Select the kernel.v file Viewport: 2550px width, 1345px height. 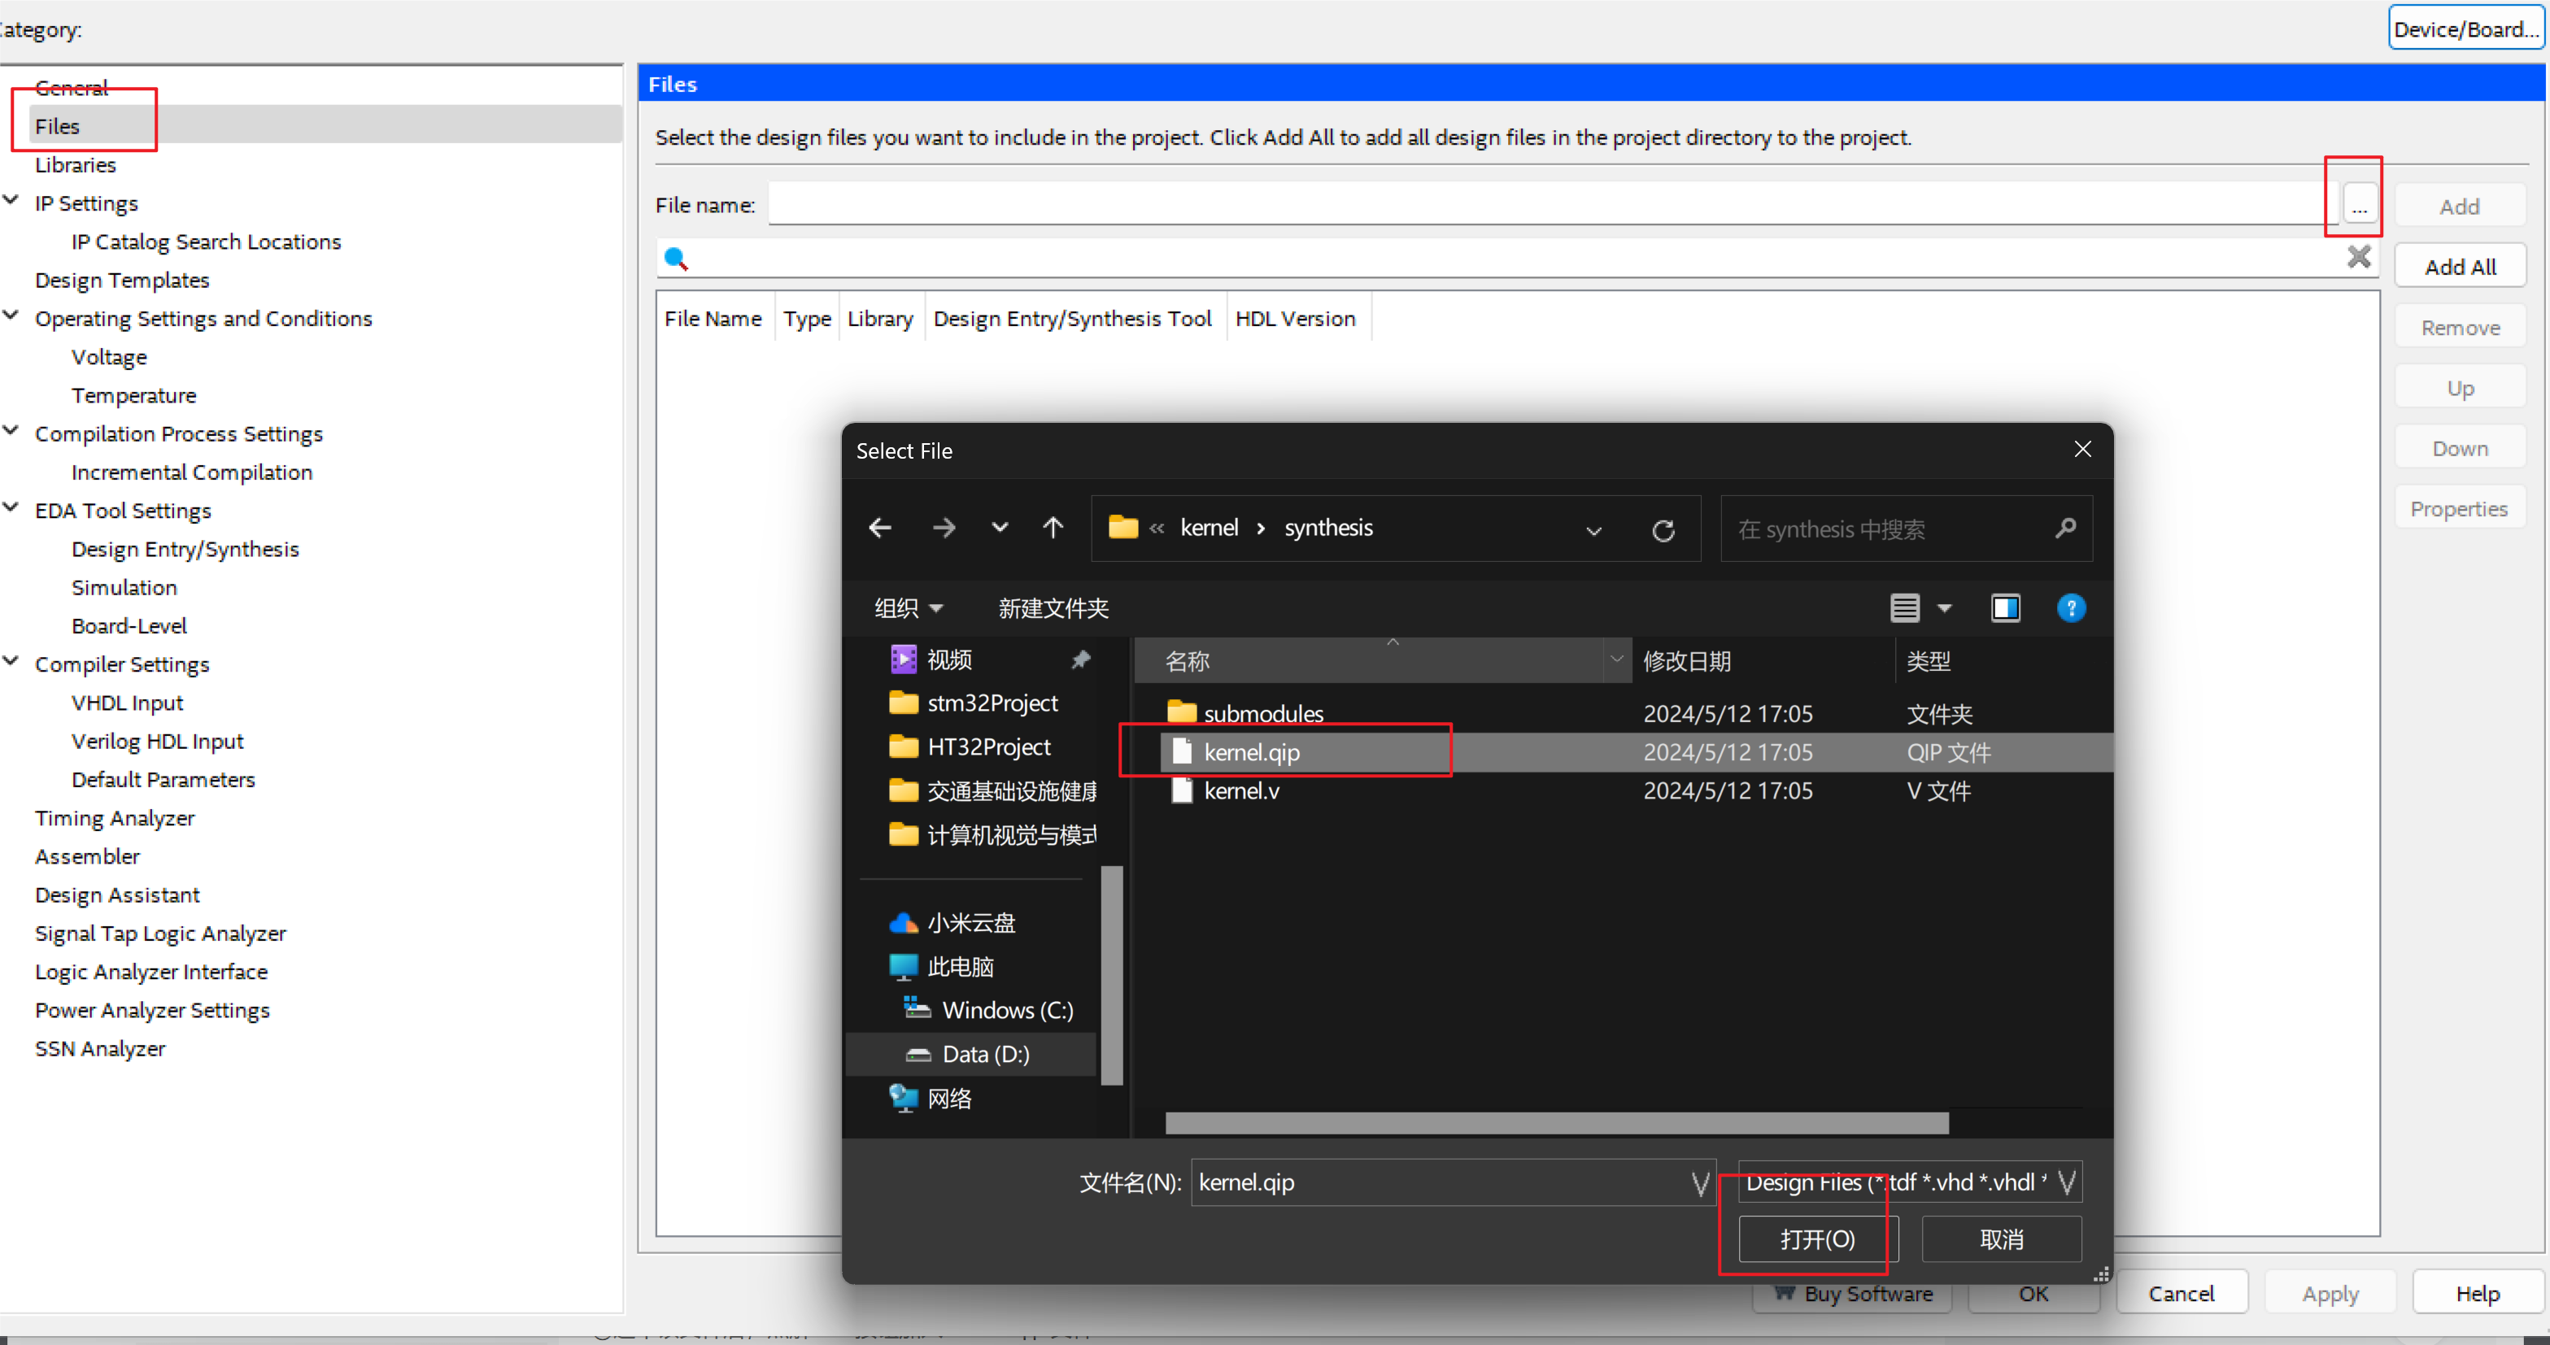(1240, 790)
